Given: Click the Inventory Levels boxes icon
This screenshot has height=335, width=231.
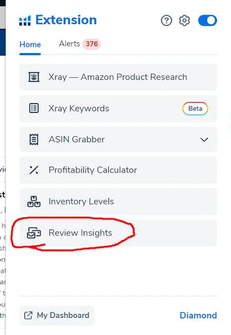Looking at the screenshot, I should point(34,202).
